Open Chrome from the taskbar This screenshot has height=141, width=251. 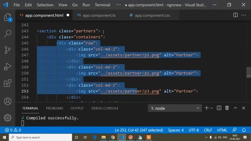[x=113, y=137]
